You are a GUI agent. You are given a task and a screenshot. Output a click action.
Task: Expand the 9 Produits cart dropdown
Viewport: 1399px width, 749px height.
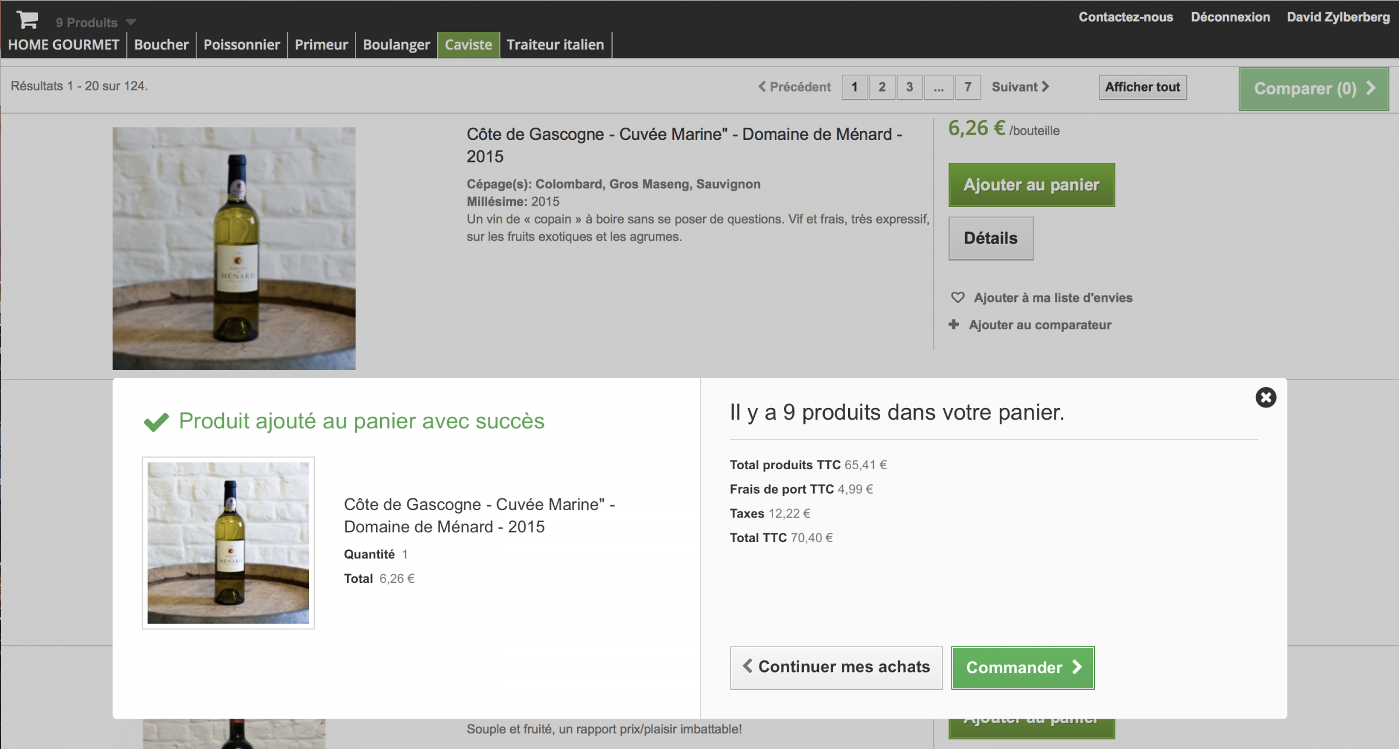tap(131, 22)
